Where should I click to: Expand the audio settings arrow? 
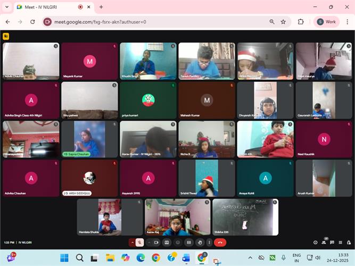pos(132,243)
